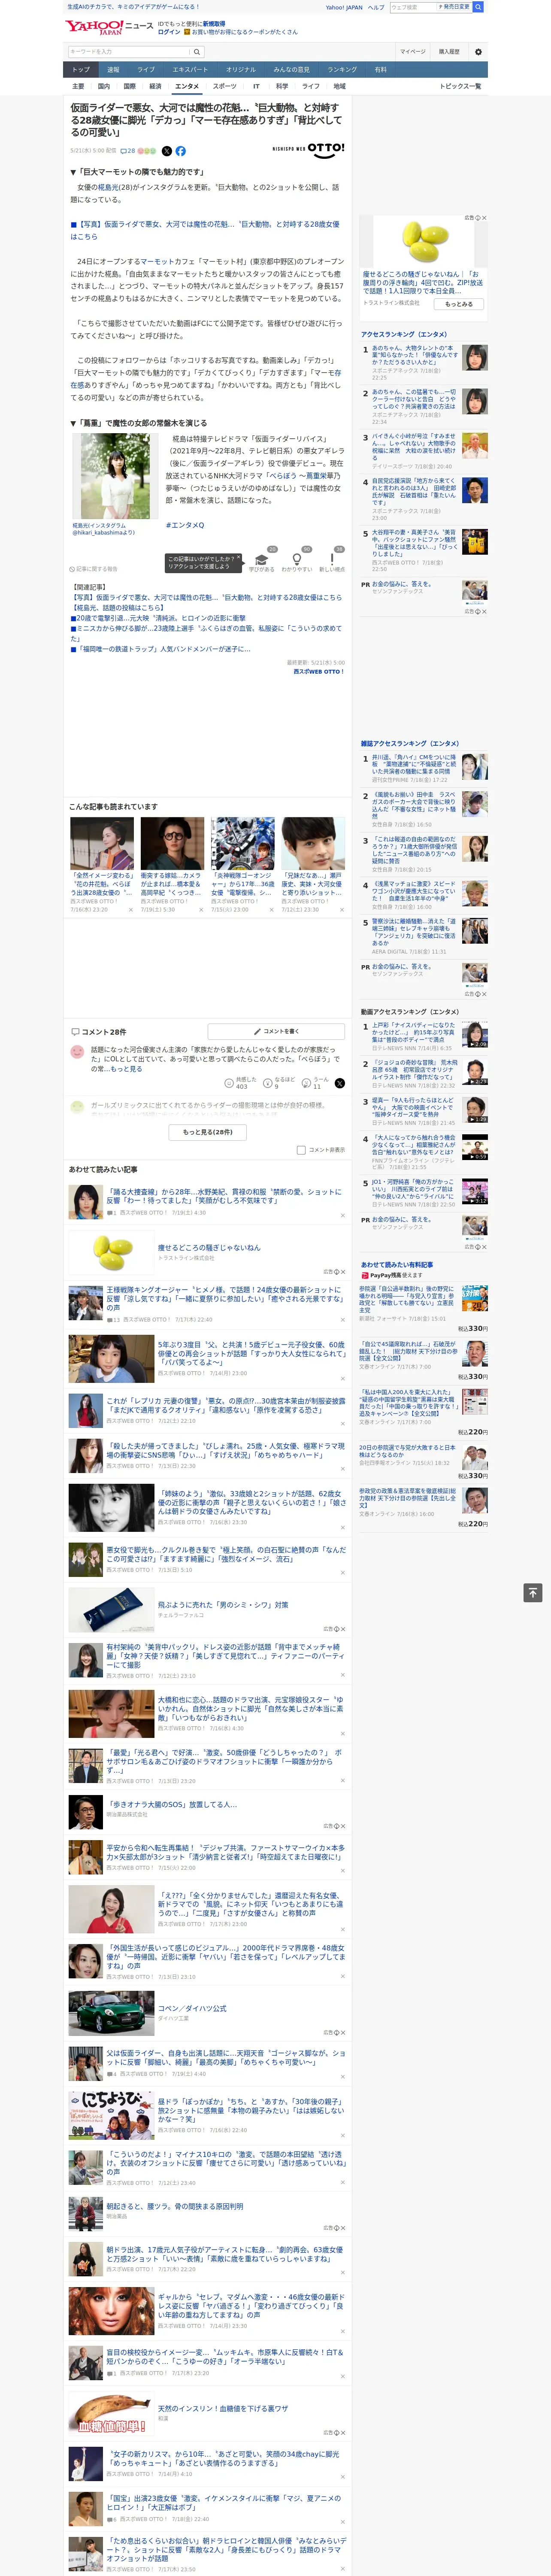Click the blue search button at top right
The height and width of the screenshot is (2576, 551).
coord(478,7)
